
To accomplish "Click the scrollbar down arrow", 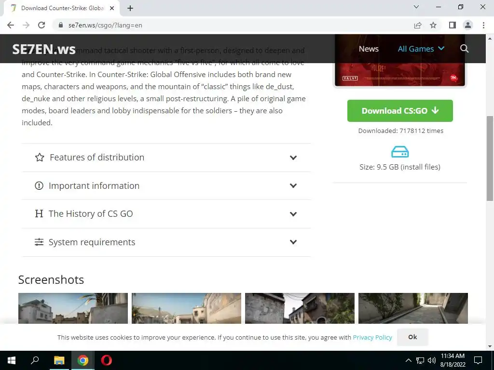I will tap(490, 346).
